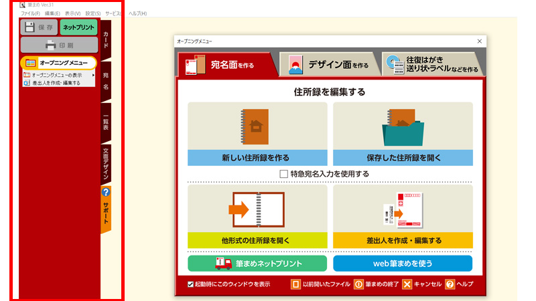Click the floppy disk icon on 保存
This screenshot has height=301, width=536.
point(29,27)
